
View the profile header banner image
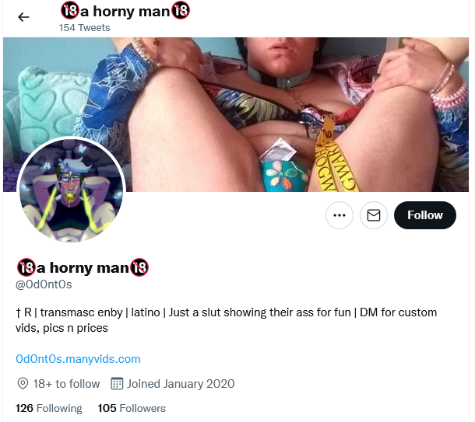(236, 114)
